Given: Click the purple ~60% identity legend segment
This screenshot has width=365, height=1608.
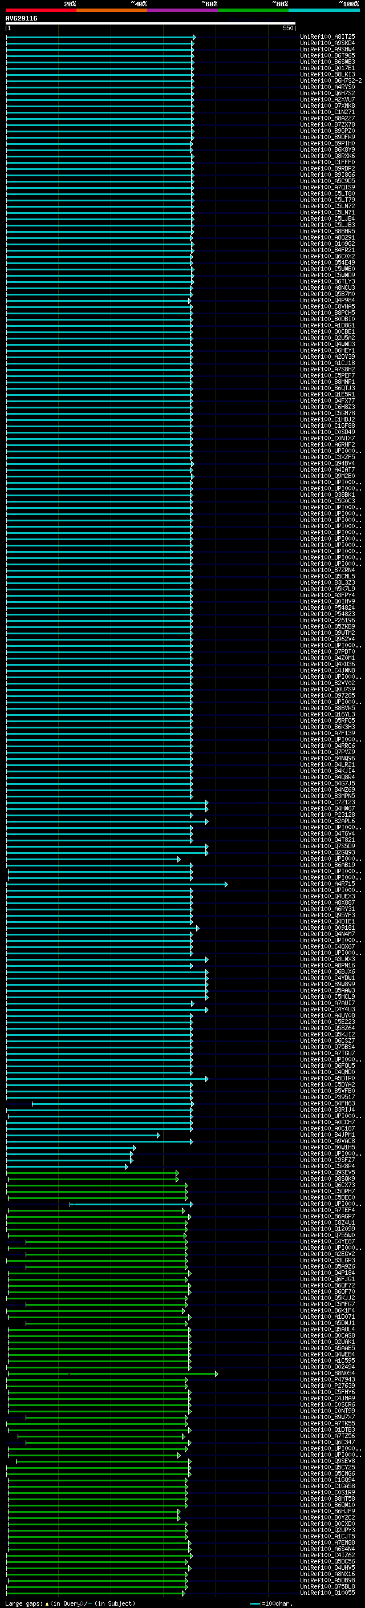Looking at the screenshot, I should [183, 10].
